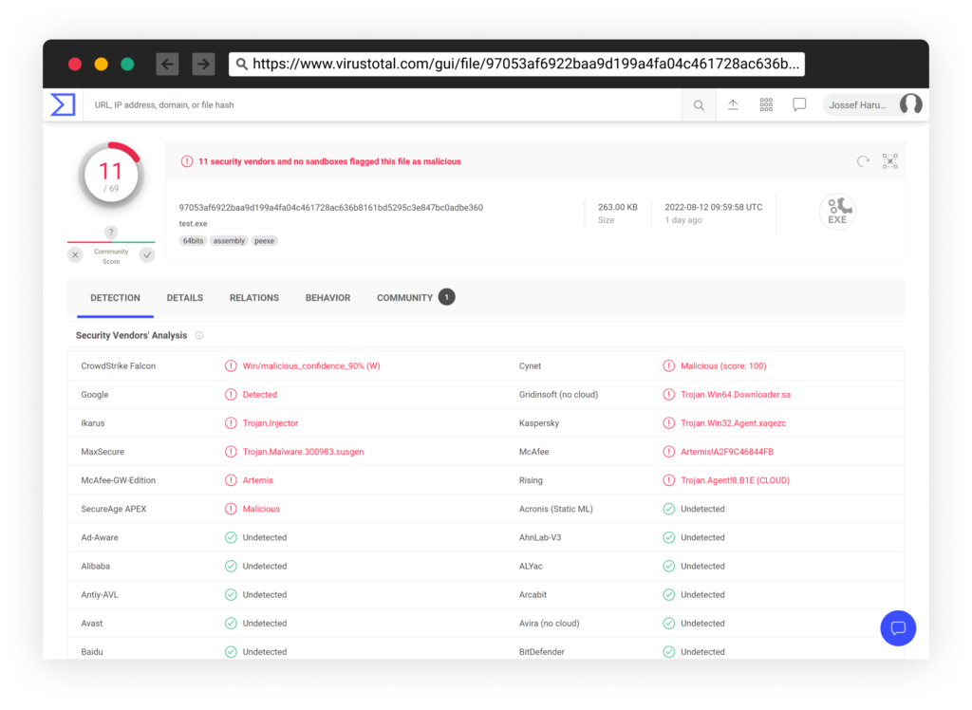Vote malicious with community X icon
The height and width of the screenshot is (710, 972).
(75, 254)
